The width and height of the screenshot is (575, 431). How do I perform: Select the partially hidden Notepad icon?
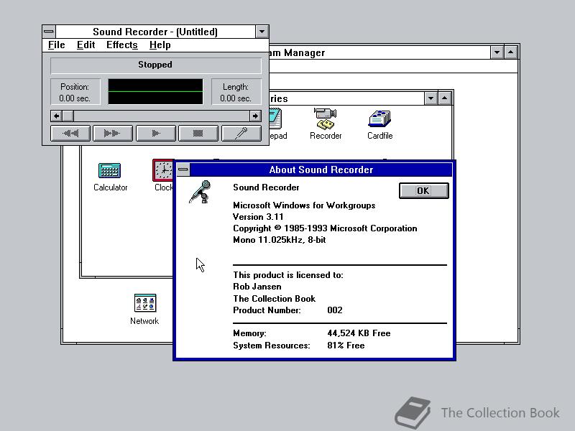point(277,124)
